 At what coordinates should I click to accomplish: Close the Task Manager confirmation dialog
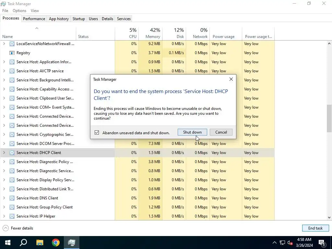[x=231, y=79]
